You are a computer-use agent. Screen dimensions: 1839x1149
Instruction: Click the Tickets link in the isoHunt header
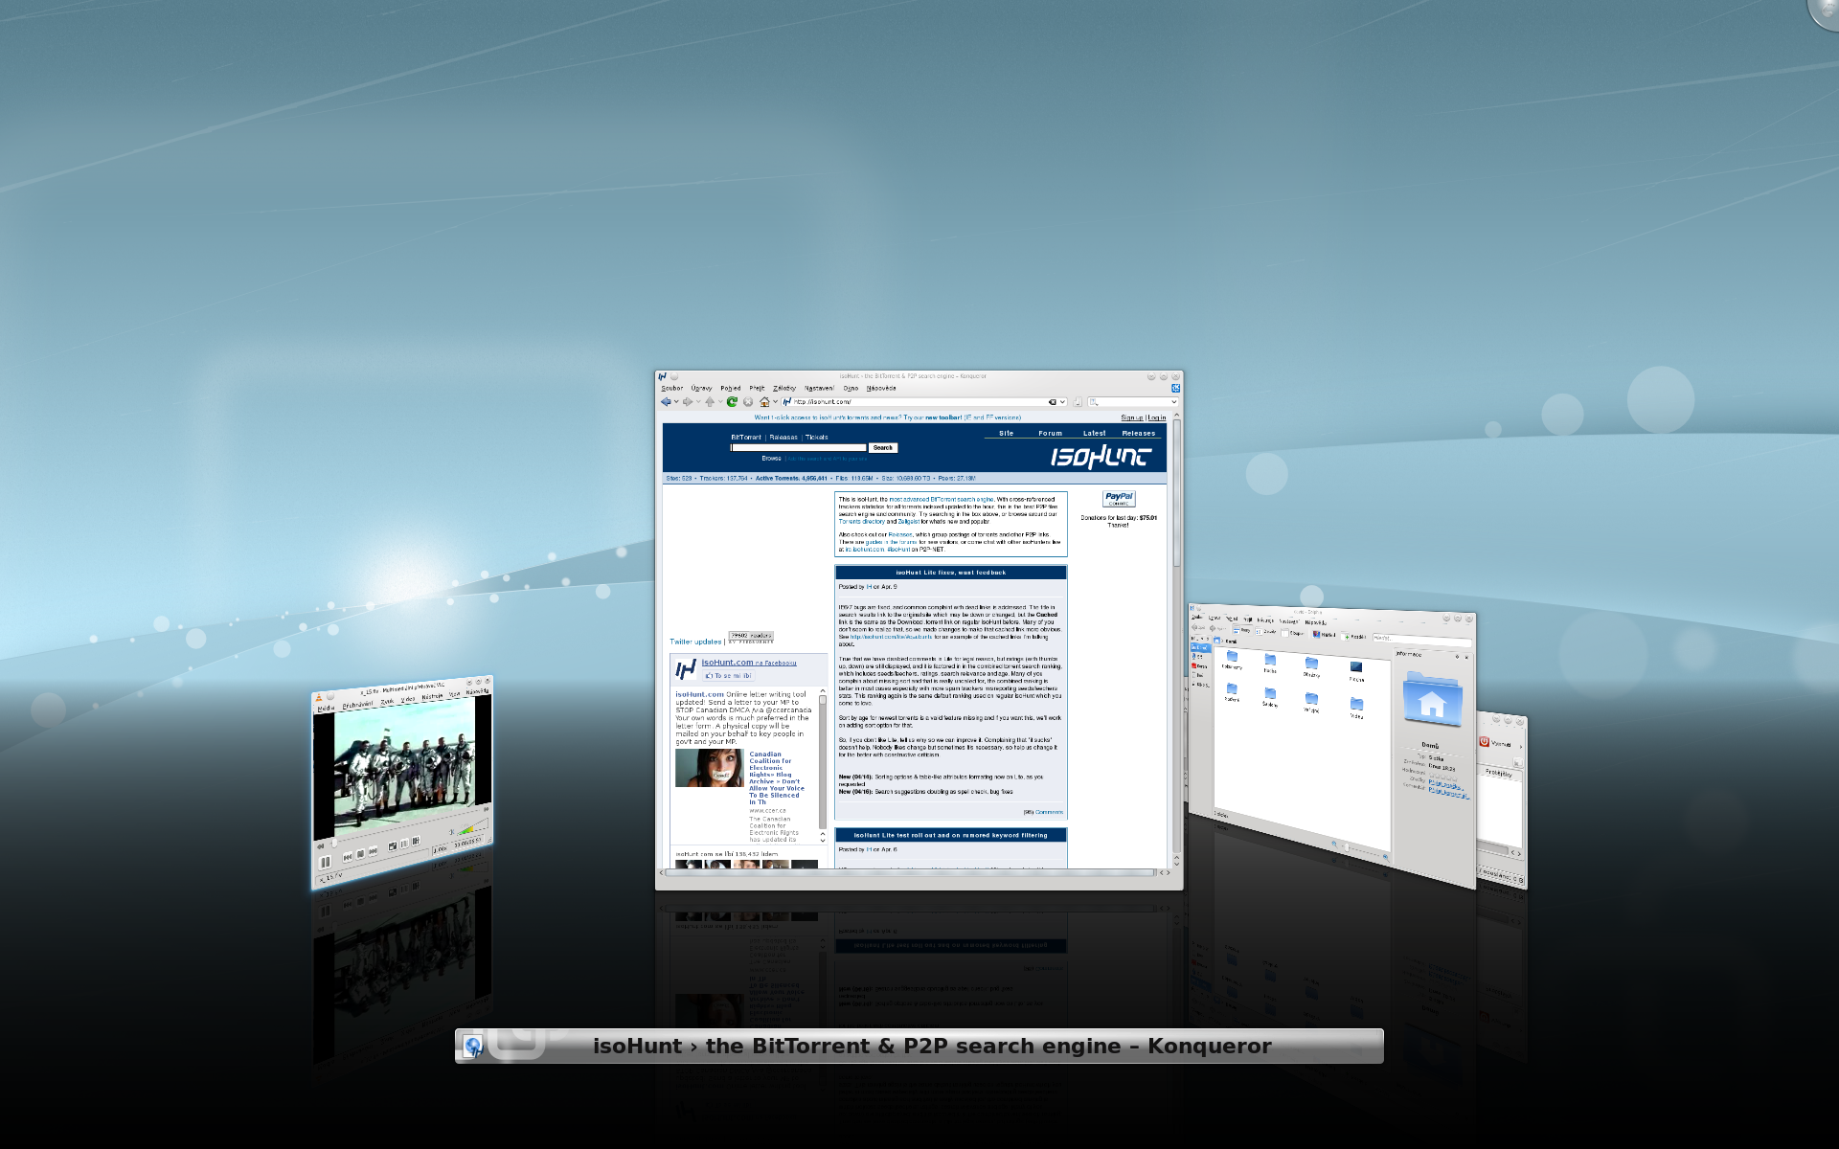(x=817, y=437)
